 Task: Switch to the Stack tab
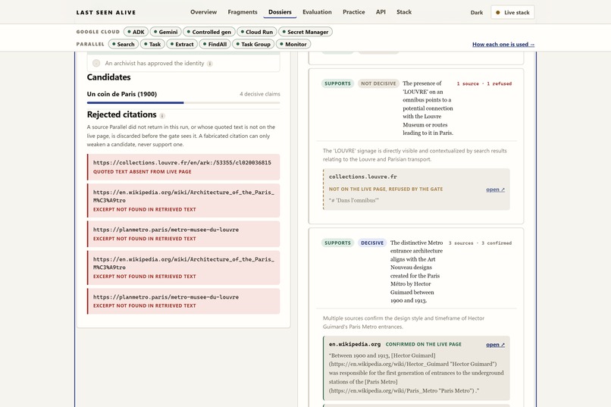[404, 12]
